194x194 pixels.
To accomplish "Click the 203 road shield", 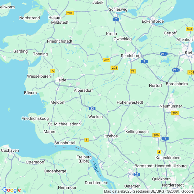I will (114, 68).
